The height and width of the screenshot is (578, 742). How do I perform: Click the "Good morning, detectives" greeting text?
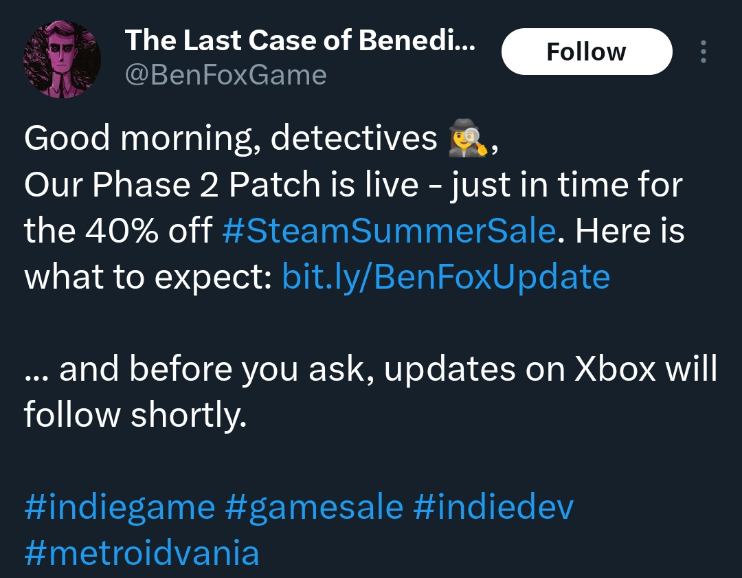(x=230, y=140)
